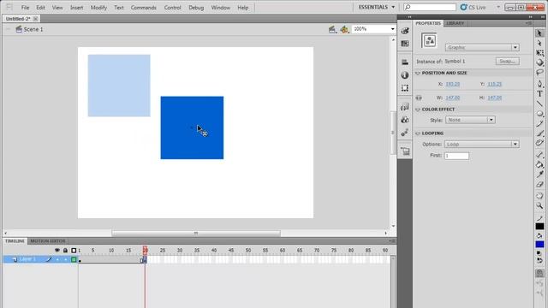Select the Free Transform tool
This screenshot has height=308, width=548.
(x=539, y=53)
